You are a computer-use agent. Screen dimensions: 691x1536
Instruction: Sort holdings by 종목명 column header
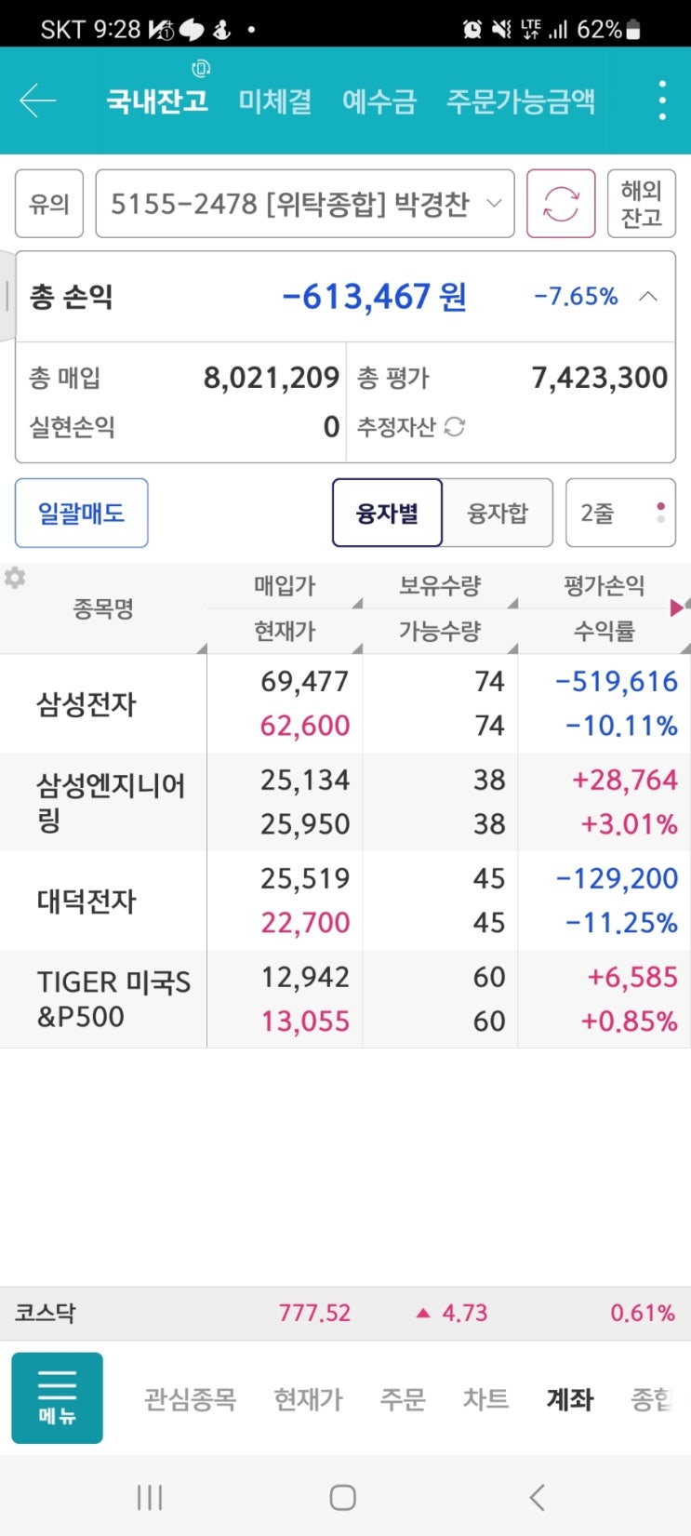pos(103,608)
